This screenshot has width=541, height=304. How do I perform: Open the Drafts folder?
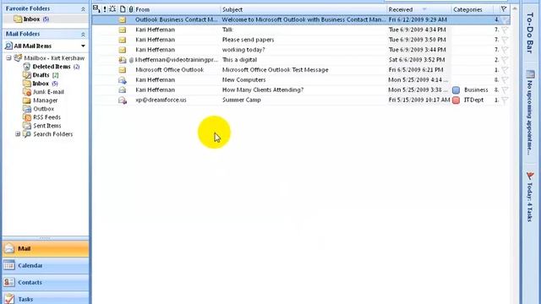tap(41, 75)
